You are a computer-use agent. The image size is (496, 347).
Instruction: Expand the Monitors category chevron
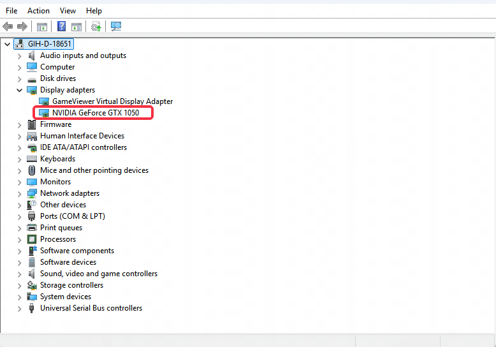[x=19, y=182]
